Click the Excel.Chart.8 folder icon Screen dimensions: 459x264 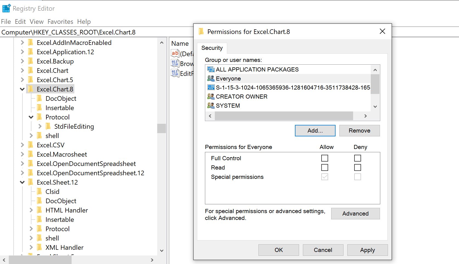[31, 89]
